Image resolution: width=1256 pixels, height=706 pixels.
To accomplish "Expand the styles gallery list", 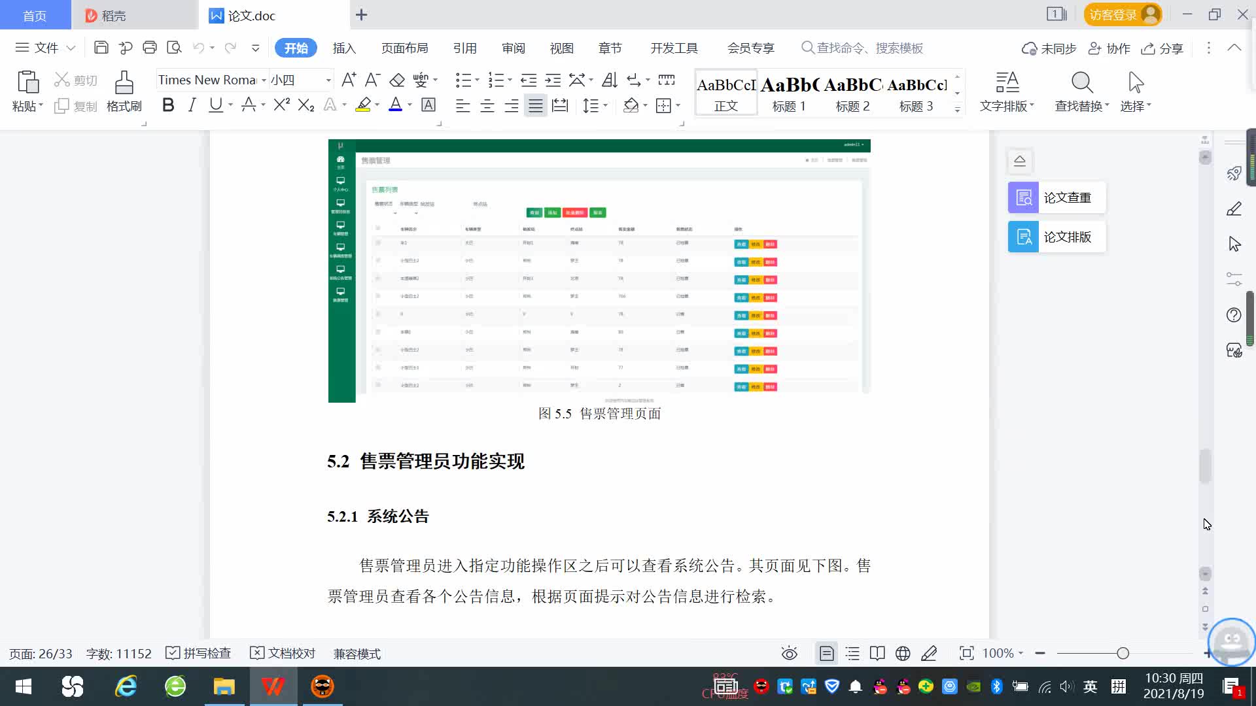I will pos(957,109).
